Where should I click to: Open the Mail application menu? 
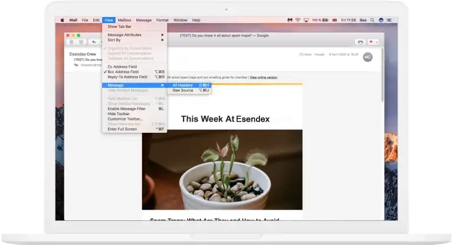(x=73, y=20)
